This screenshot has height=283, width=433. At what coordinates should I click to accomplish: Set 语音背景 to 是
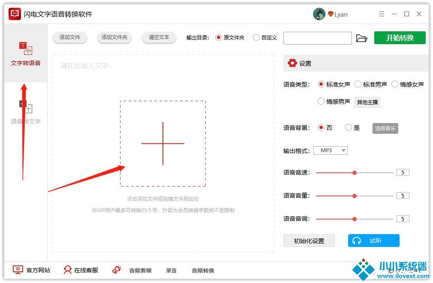[x=352, y=127]
